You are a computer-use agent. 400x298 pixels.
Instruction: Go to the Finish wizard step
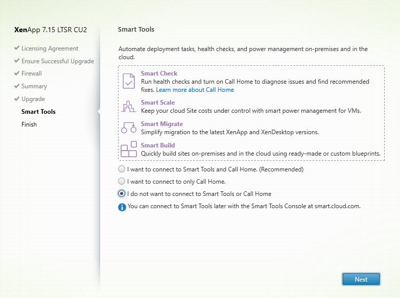29,125
